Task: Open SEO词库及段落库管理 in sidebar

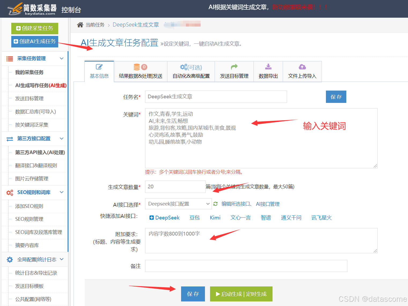Action: click(x=39, y=232)
